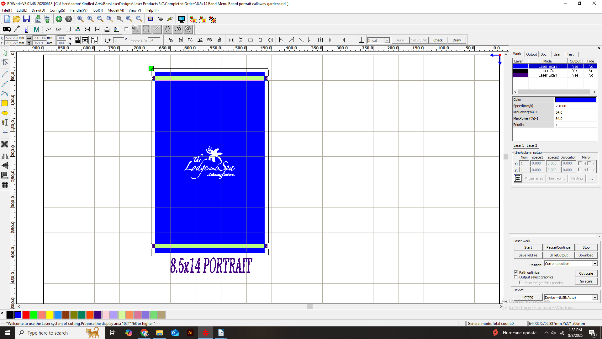Toggle X row Mirror H checkbox
This screenshot has height=339, width=602.
pos(580,163)
